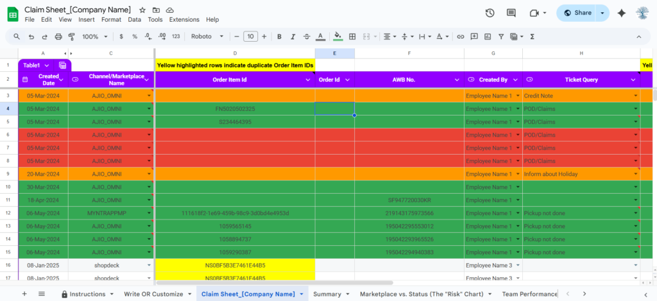
Task: Click the functions sigma icon
Action: coord(533,37)
